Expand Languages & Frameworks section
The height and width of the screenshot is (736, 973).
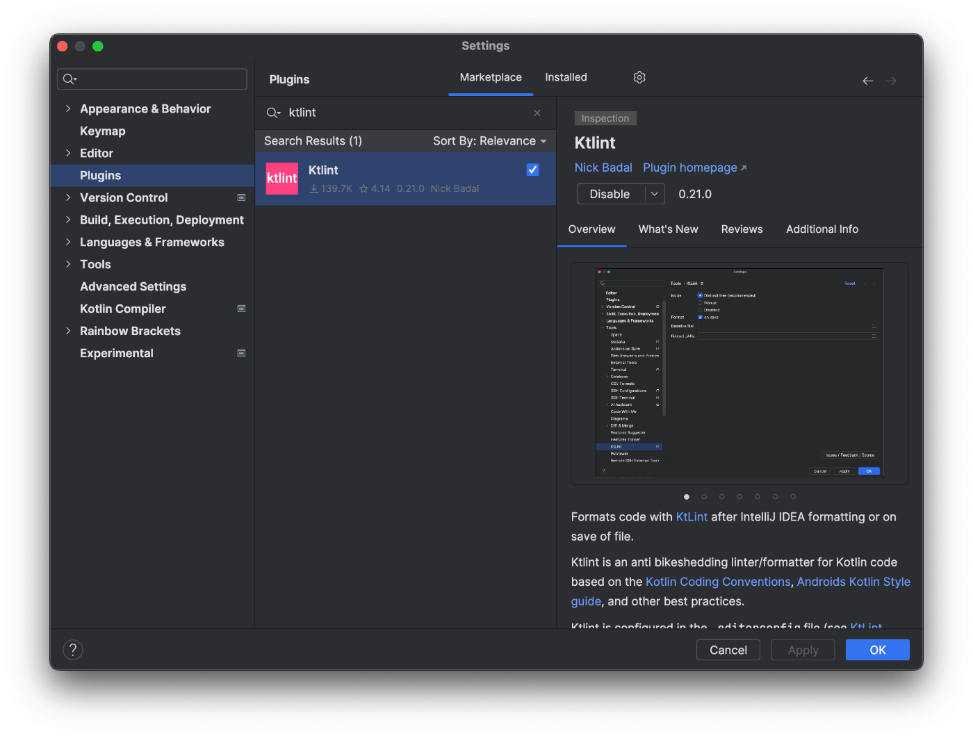pyautogui.click(x=68, y=242)
